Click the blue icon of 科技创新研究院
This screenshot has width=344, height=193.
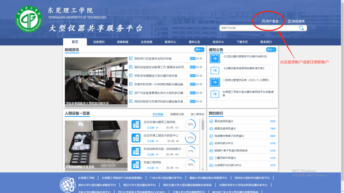point(136,151)
